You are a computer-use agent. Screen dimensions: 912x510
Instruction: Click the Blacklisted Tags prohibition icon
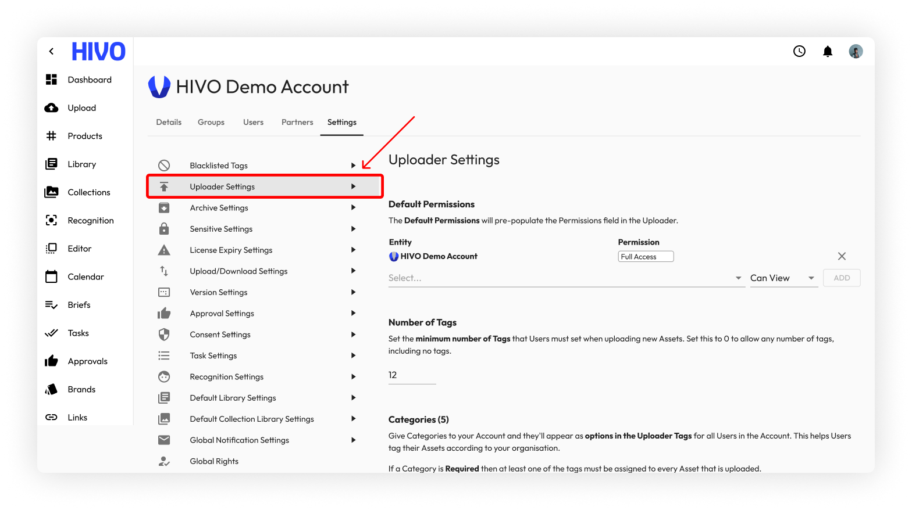(164, 166)
